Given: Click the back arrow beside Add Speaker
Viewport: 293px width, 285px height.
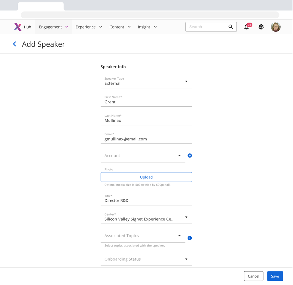Looking at the screenshot, I should tap(14, 44).
